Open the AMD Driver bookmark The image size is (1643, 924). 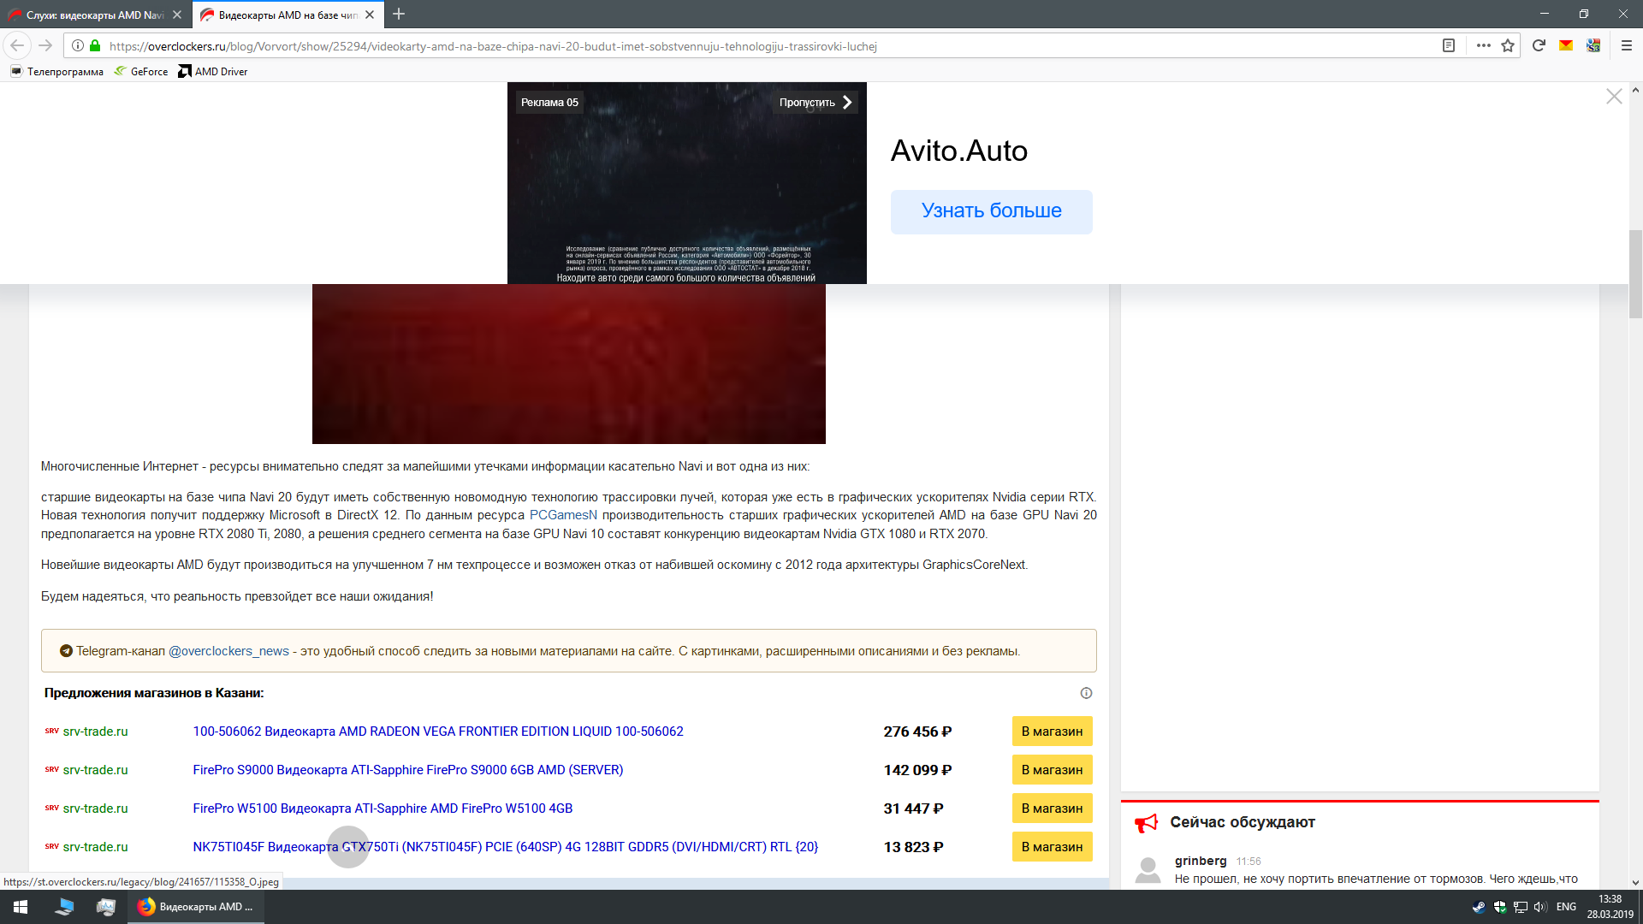pyautogui.click(x=213, y=72)
